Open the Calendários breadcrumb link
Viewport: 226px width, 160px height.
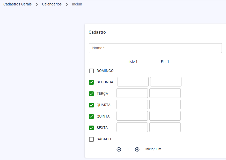tap(52, 4)
